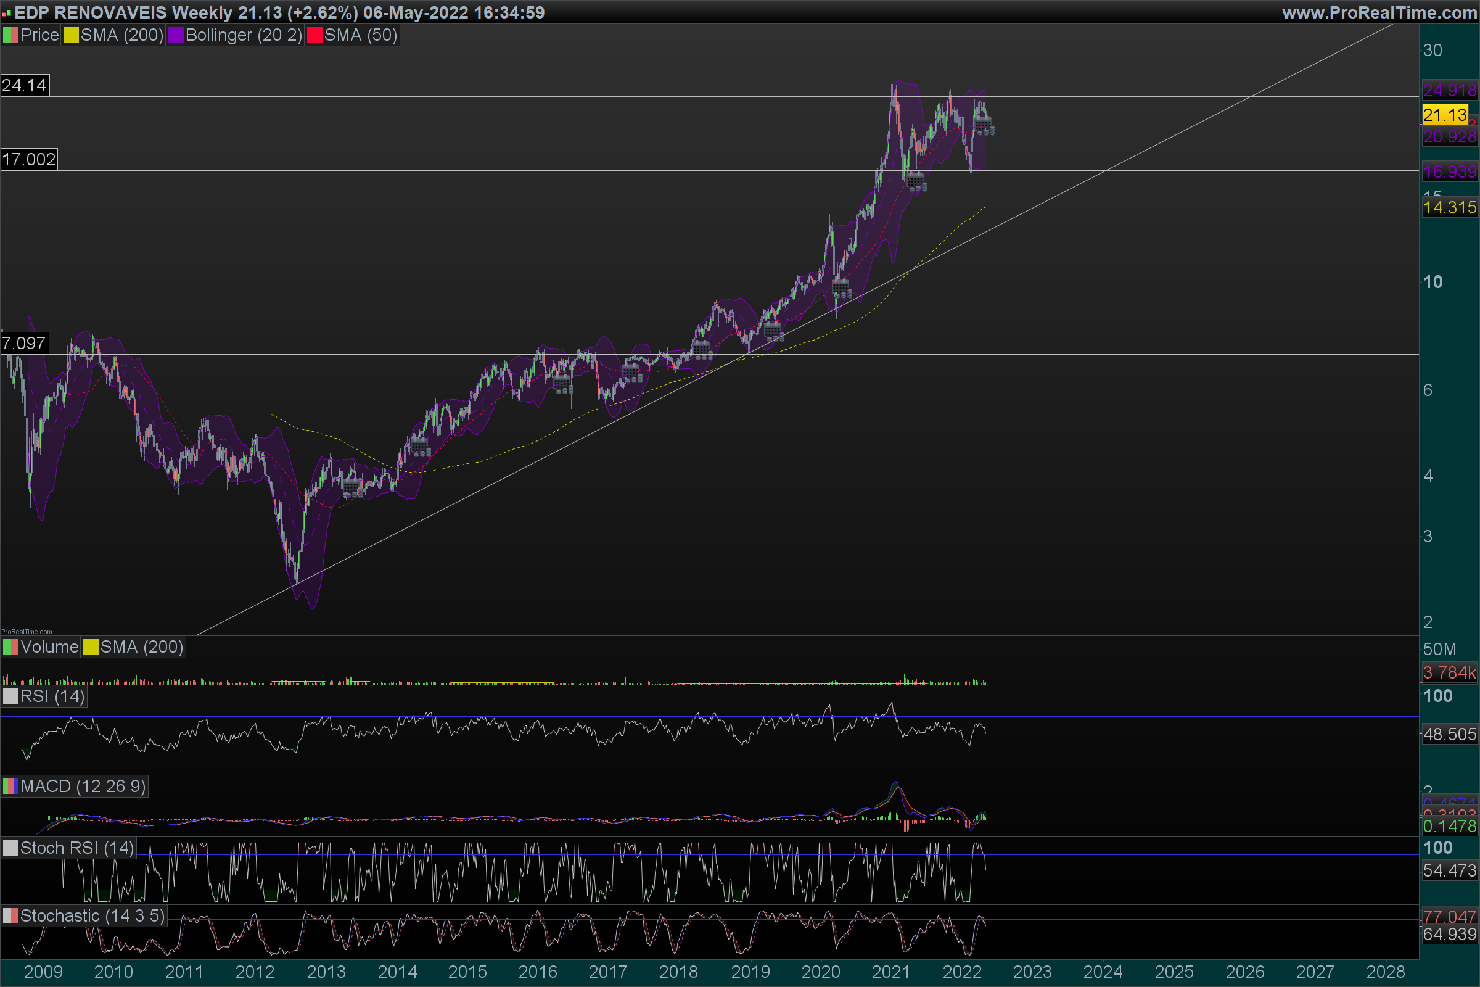Click the Stoch RSI (14) panel label
1480x987 pixels.
click(x=76, y=848)
